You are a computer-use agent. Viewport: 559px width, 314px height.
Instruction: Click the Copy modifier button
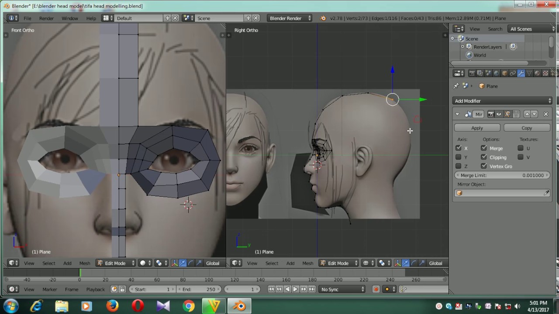527,128
